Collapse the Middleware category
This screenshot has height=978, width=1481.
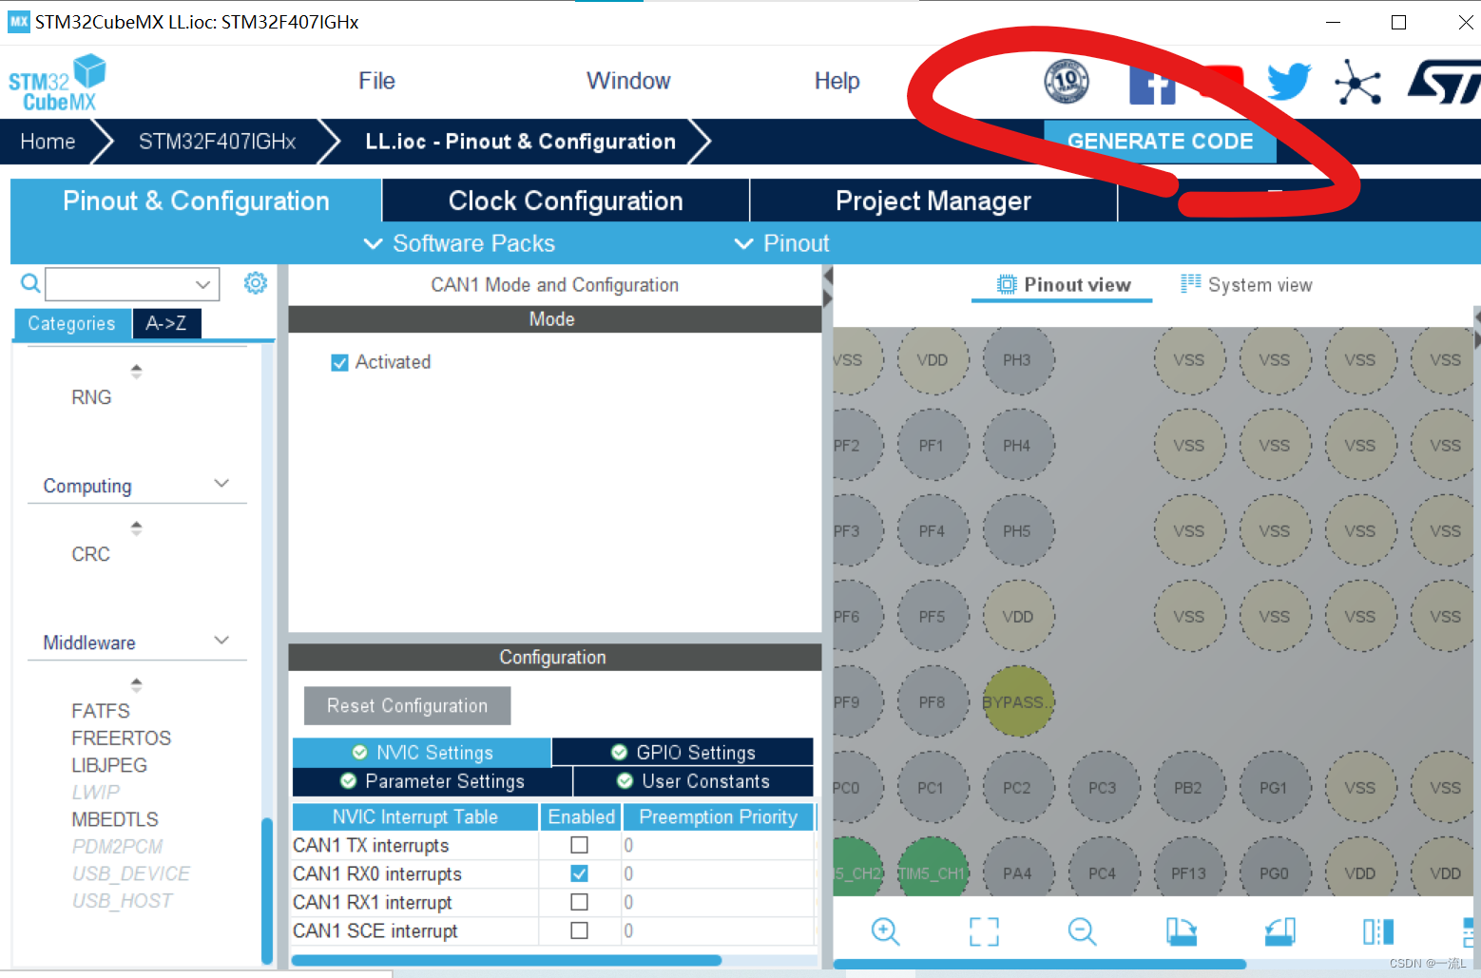[x=221, y=642]
